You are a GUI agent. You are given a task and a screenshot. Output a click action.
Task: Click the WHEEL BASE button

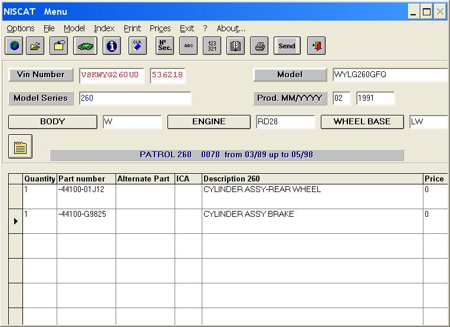tap(362, 122)
